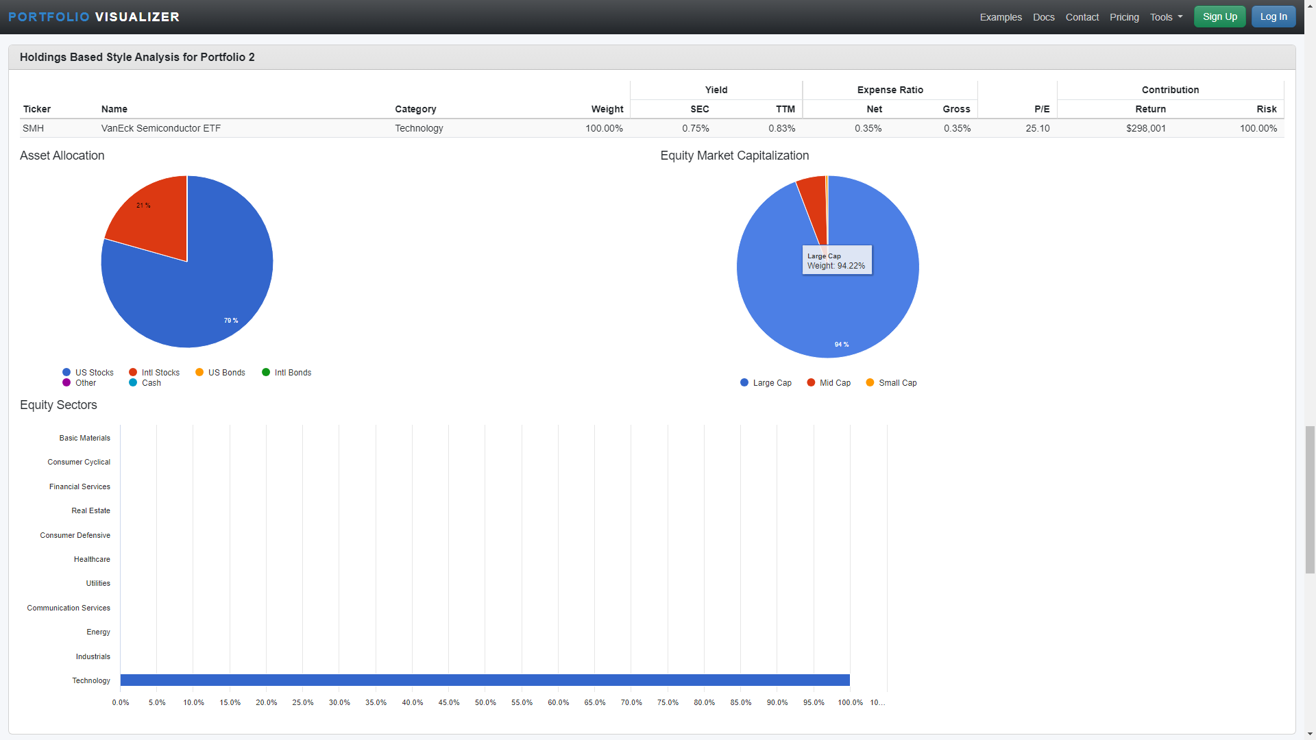The width and height of the screenshot is (1316, 740).
Task: Click Intl Stocks legend dot
Action: click(133, 373)
